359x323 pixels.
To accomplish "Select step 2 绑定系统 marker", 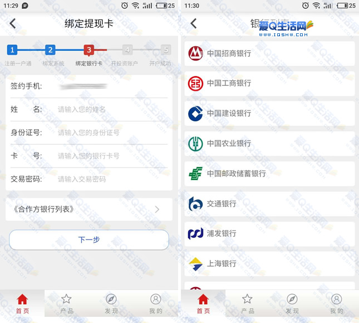I will (50, 50).
